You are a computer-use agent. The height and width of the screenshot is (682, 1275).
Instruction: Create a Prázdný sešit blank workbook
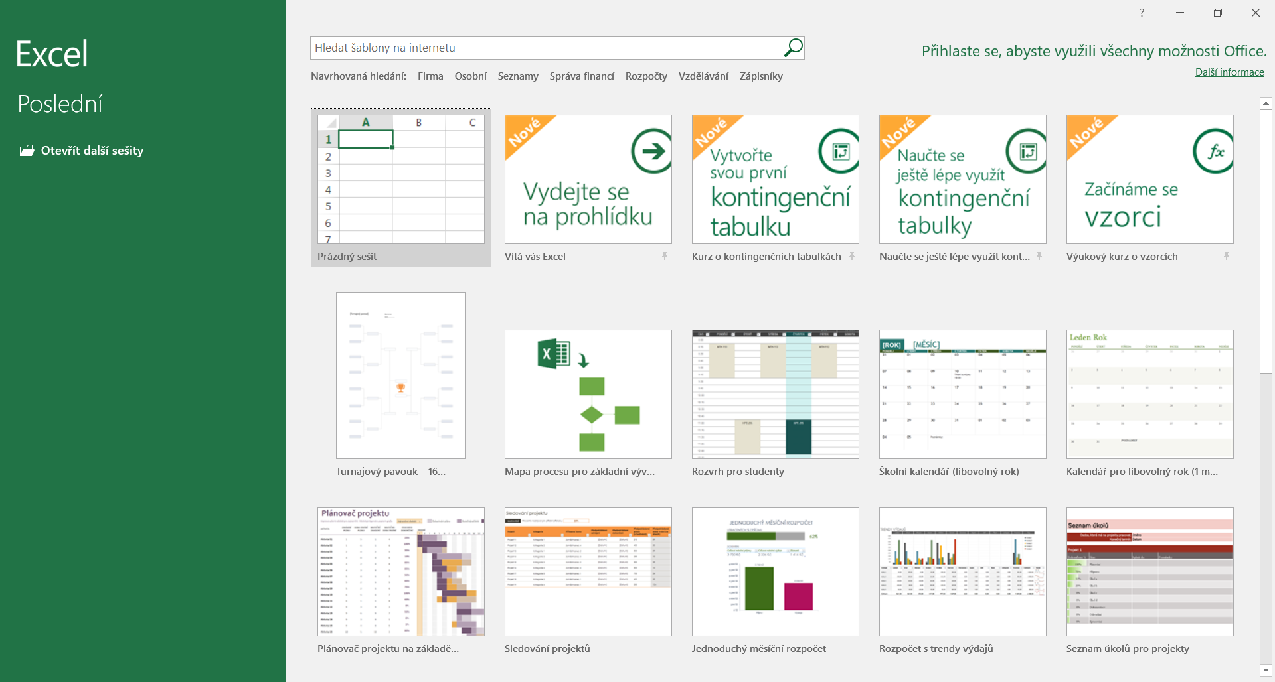(401, 188)
